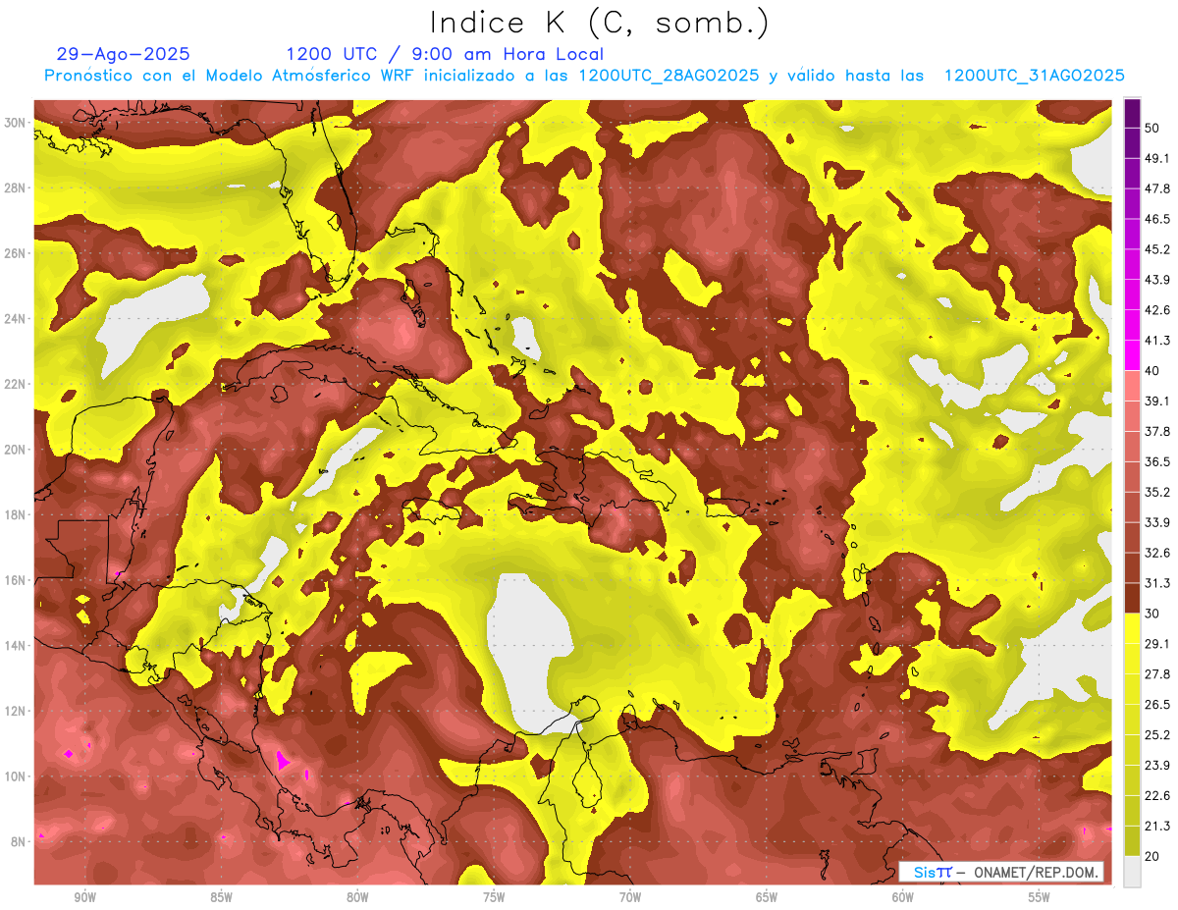Click legend value "36.5"
1178x910 pixels.
1157,461
